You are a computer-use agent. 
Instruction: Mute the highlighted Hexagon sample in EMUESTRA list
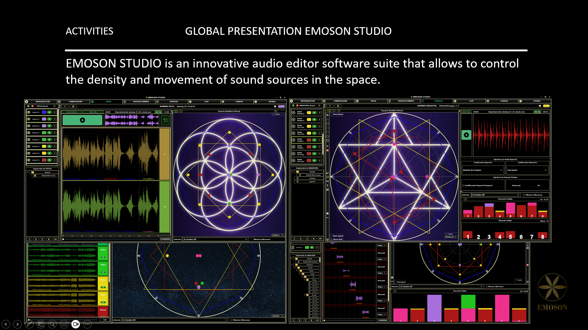(314, 140)
